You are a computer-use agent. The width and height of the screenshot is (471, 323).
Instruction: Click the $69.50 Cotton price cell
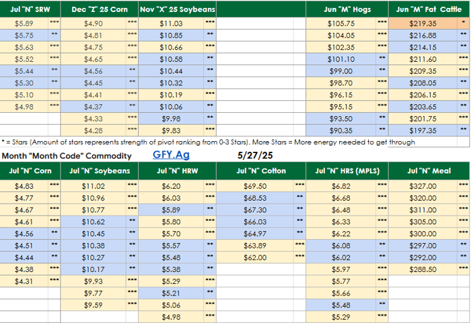[x=255, y=186]
